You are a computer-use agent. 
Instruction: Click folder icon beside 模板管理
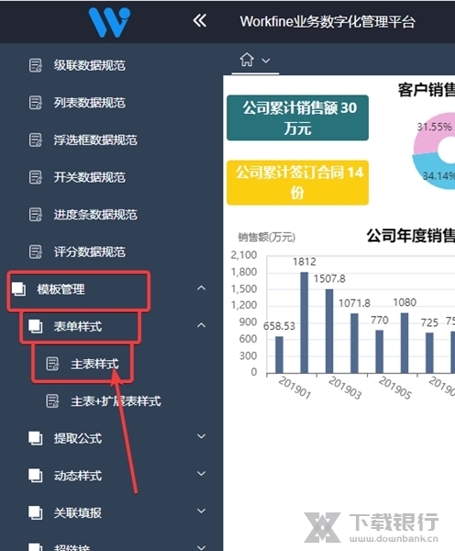pyautogui.click(x=18, y=289)
